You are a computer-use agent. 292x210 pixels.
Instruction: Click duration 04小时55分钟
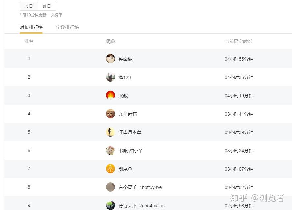tap(239, 59)
